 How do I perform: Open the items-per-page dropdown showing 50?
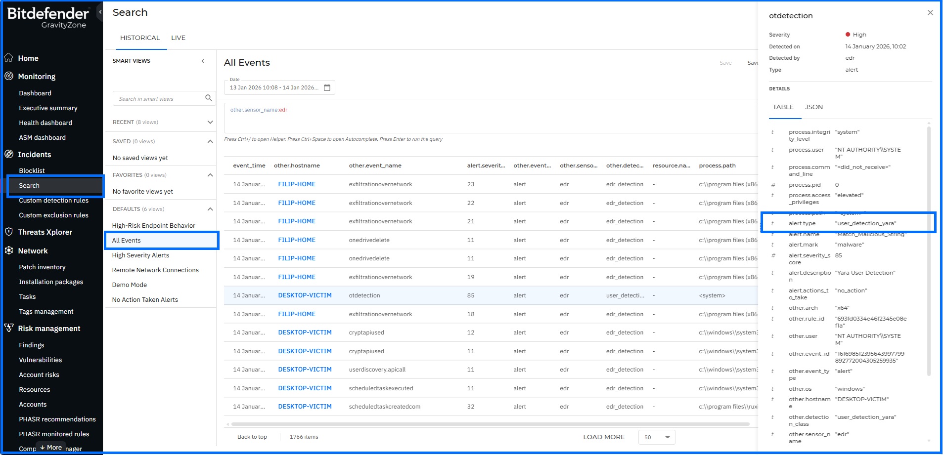coord(657,437)
